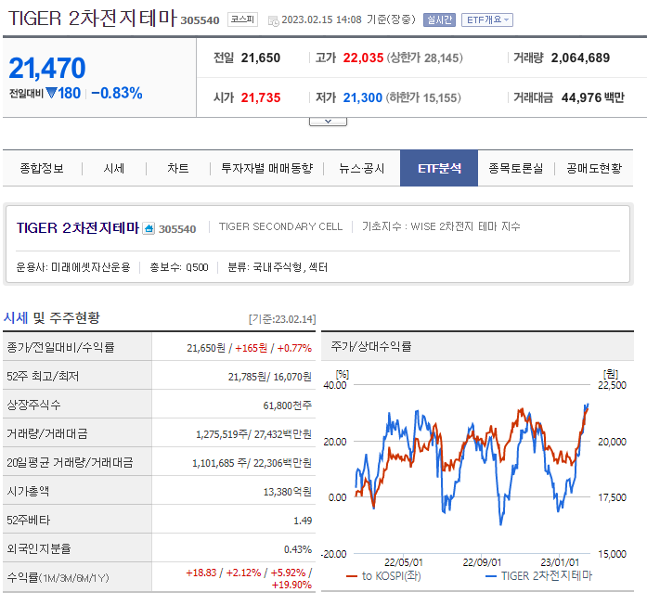Click the [기준:23.02.14] date label
647x605 pixels.
[x=282, y=319]
